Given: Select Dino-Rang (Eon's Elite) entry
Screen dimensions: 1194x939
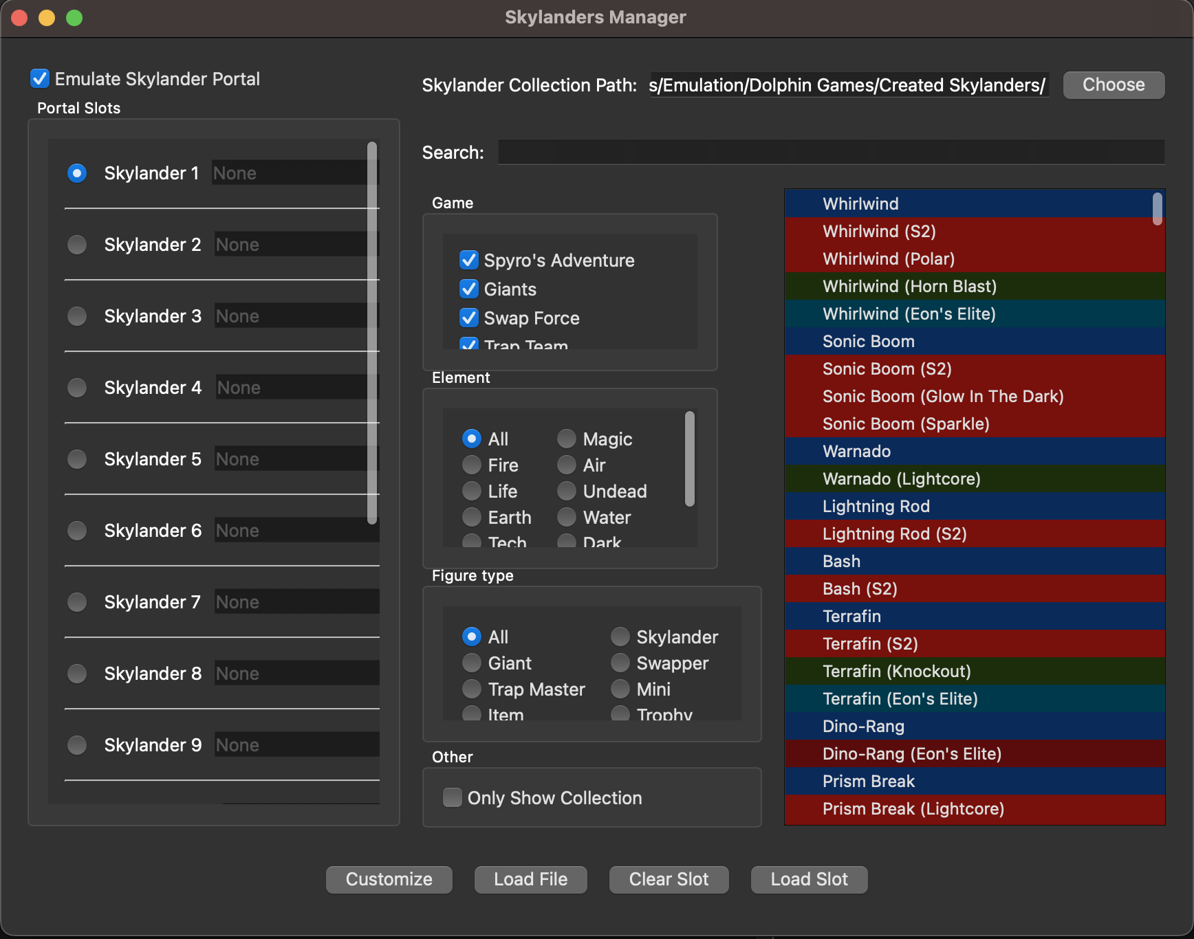Looking at the screenshot, I should pyautogui.click(x=975, y=753).
